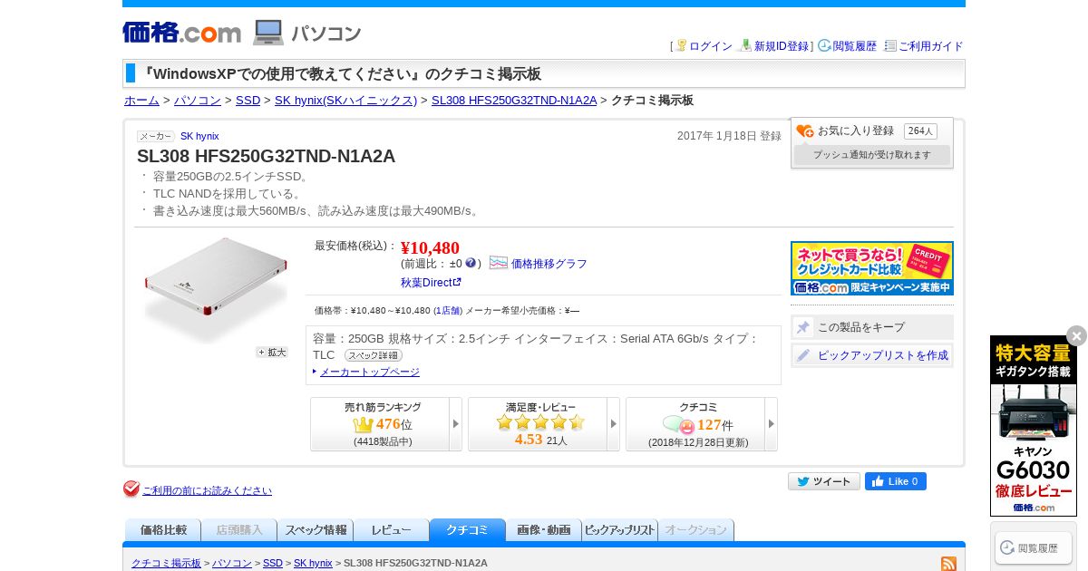Click the スペック詳細 button

point(374,355)
